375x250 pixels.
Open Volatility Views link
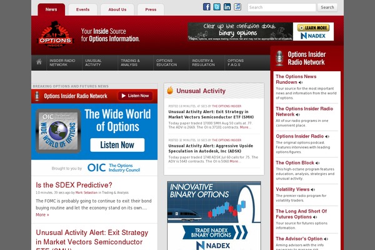pyautogui.click(x=292, y=189)
